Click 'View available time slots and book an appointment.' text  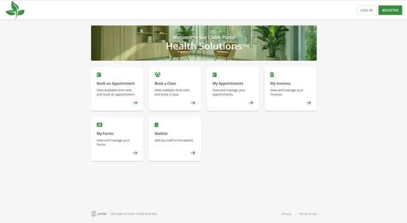pos(116,92)
